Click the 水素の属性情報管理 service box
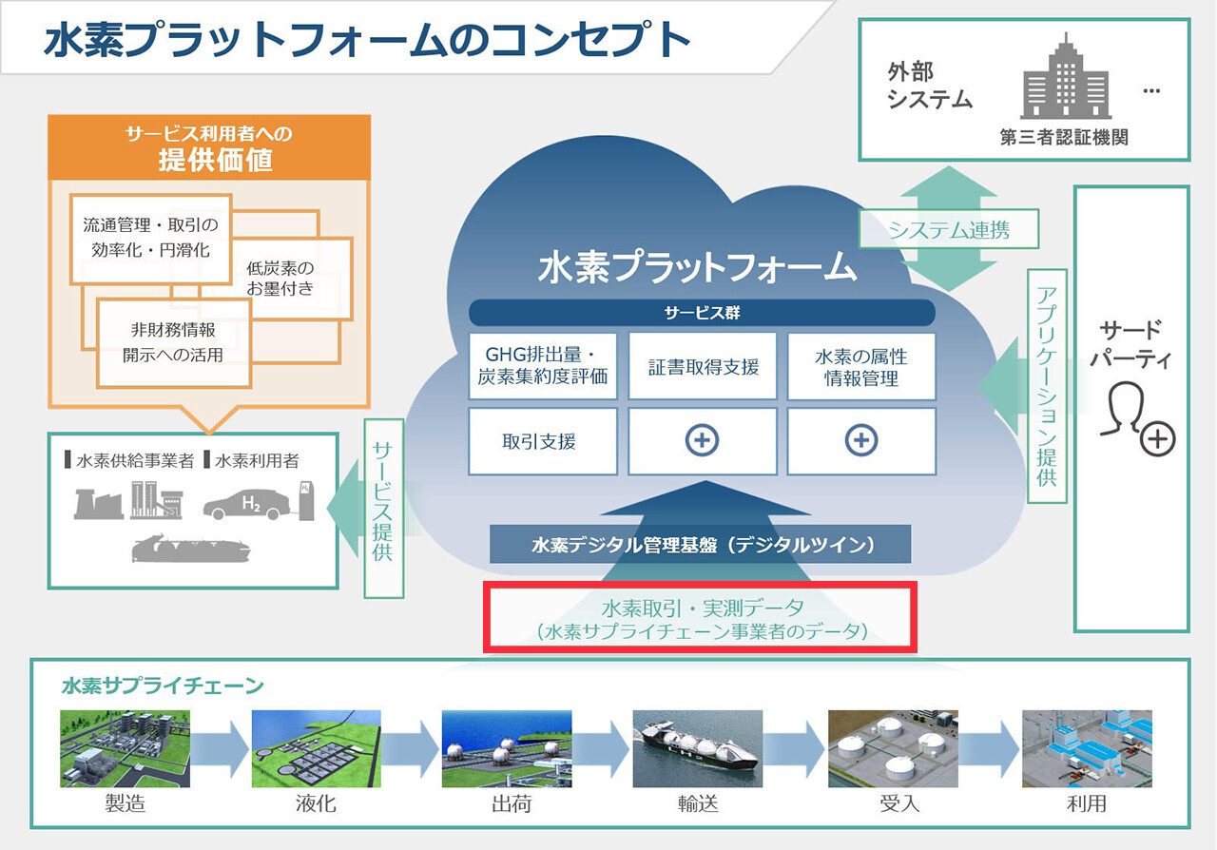Image resolution: width=1217 pixels, height=850 pixels. point(861,366)
